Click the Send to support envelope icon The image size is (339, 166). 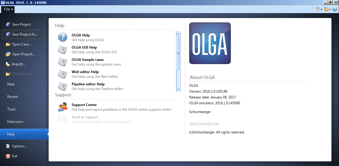[x=63, y=119]
